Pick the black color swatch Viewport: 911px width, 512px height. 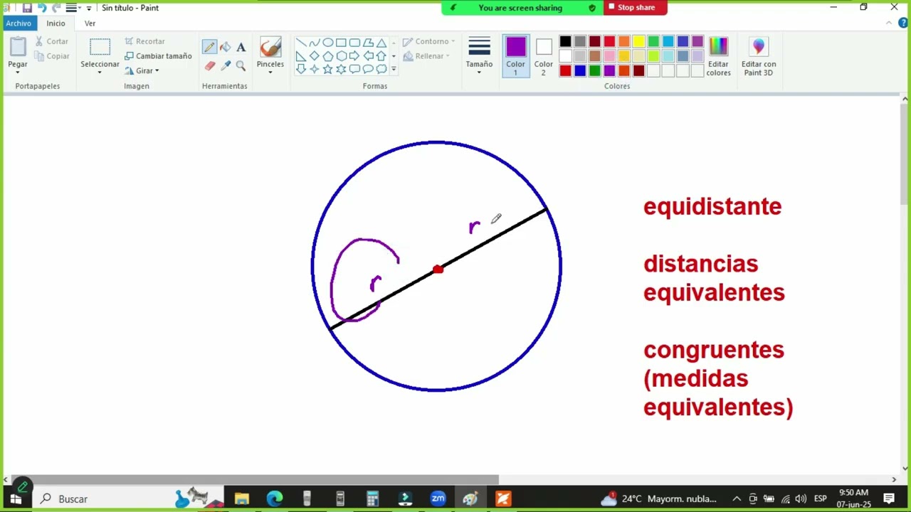(x=565, y=41)
